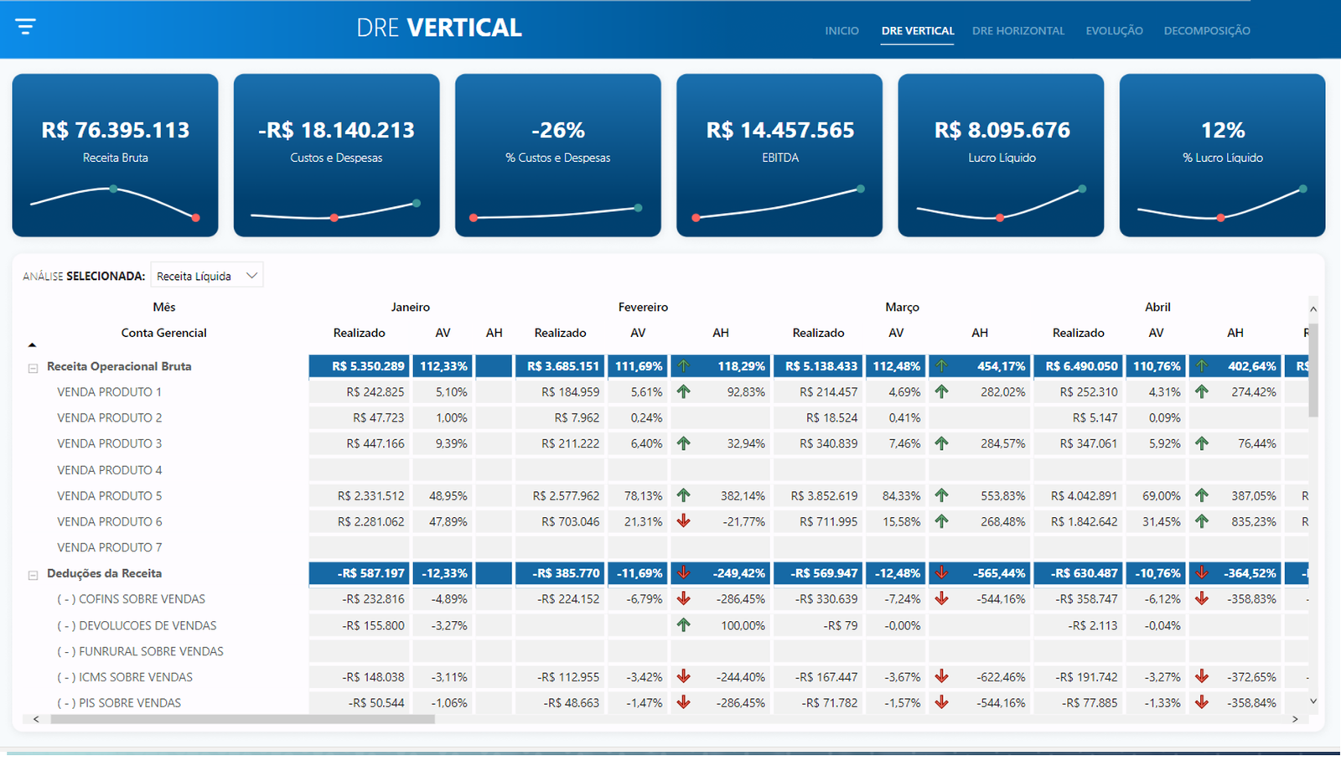
Task: Click the green up arrow beside Fevereiro AH 118,29%
Action: pos(684,365)
